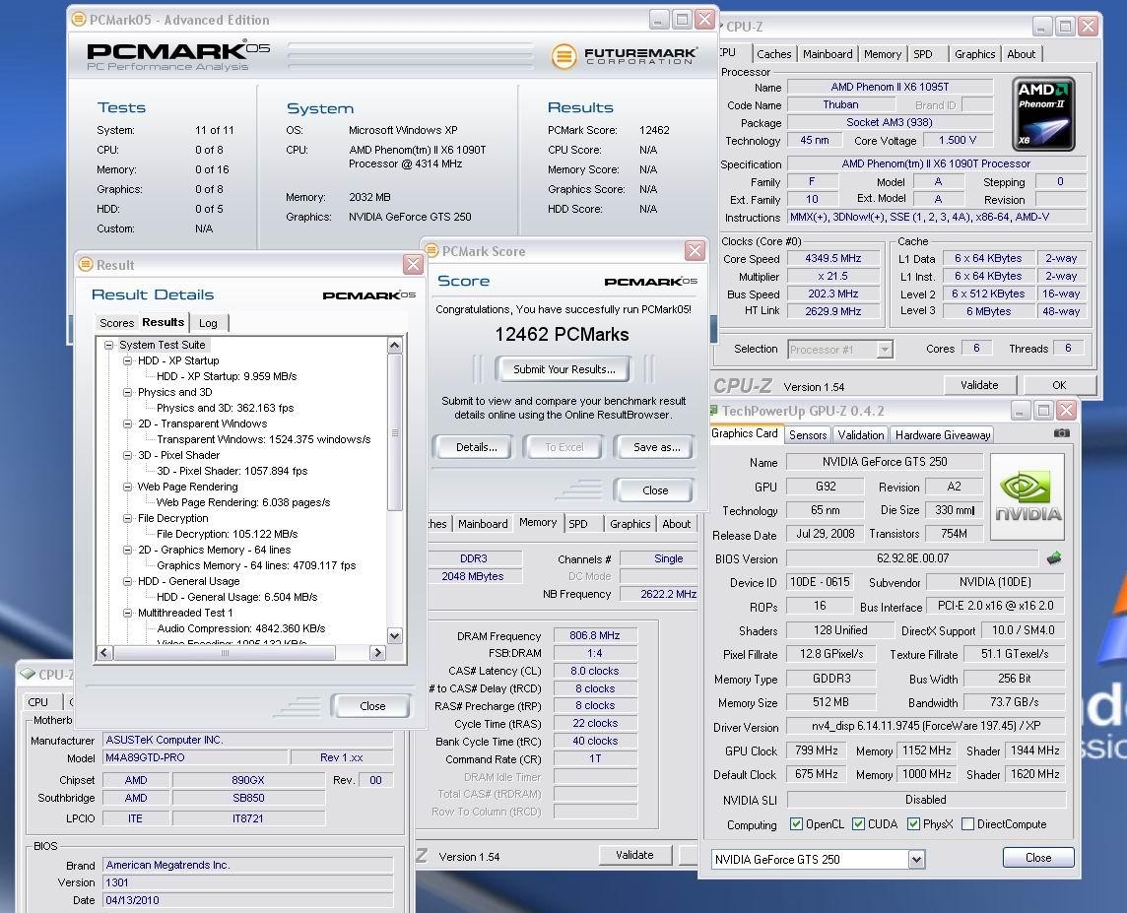Toggle the CUDA checkbox
Screen dimensions: 1127x913
(x=858, y=824)
